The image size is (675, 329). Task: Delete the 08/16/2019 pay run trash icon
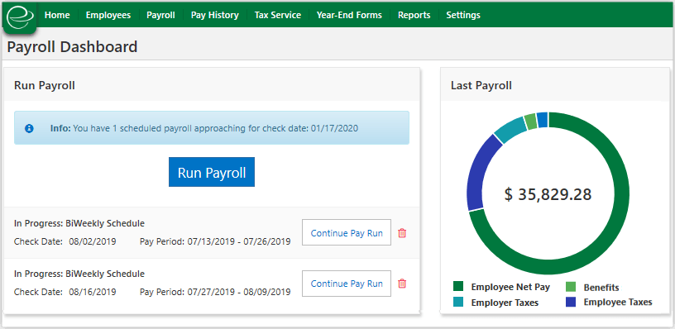coord(402,284)
